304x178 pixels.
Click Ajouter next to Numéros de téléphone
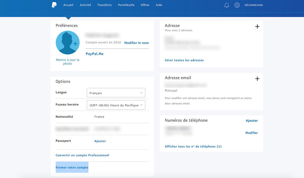(x=252, y=121)
